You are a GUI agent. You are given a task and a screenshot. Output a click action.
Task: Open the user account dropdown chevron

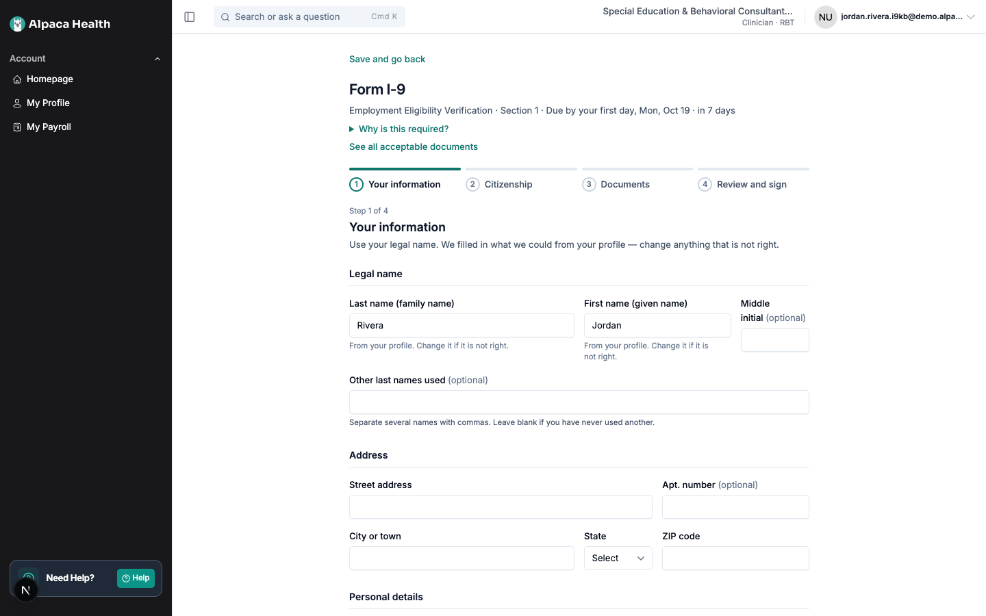click(x=970, y=17)
